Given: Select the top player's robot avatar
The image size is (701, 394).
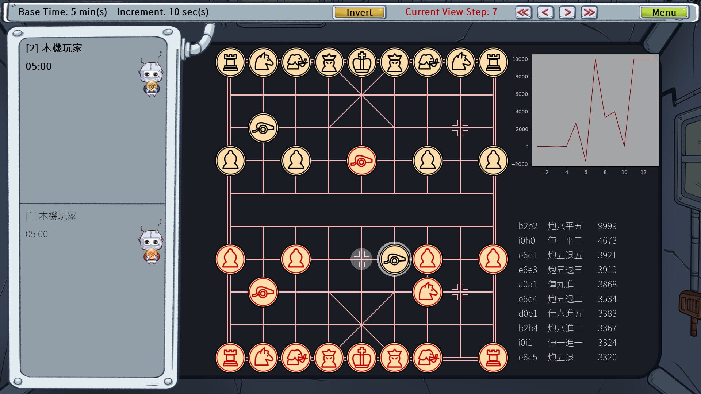Looking at the screenshot, I should 150,78.
